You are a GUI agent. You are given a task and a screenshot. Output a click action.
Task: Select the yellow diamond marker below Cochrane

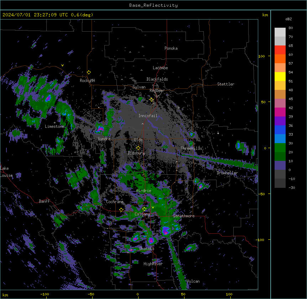(x=121, y=210)
